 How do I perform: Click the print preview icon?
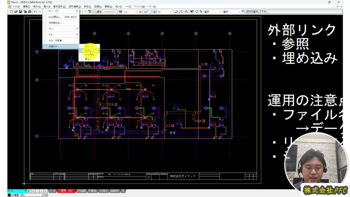coord(25,12)
